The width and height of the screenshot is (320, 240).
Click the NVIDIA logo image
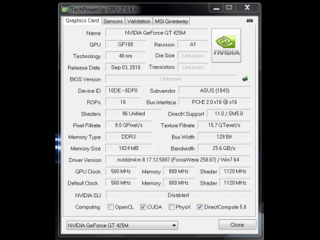pos(226,45)
